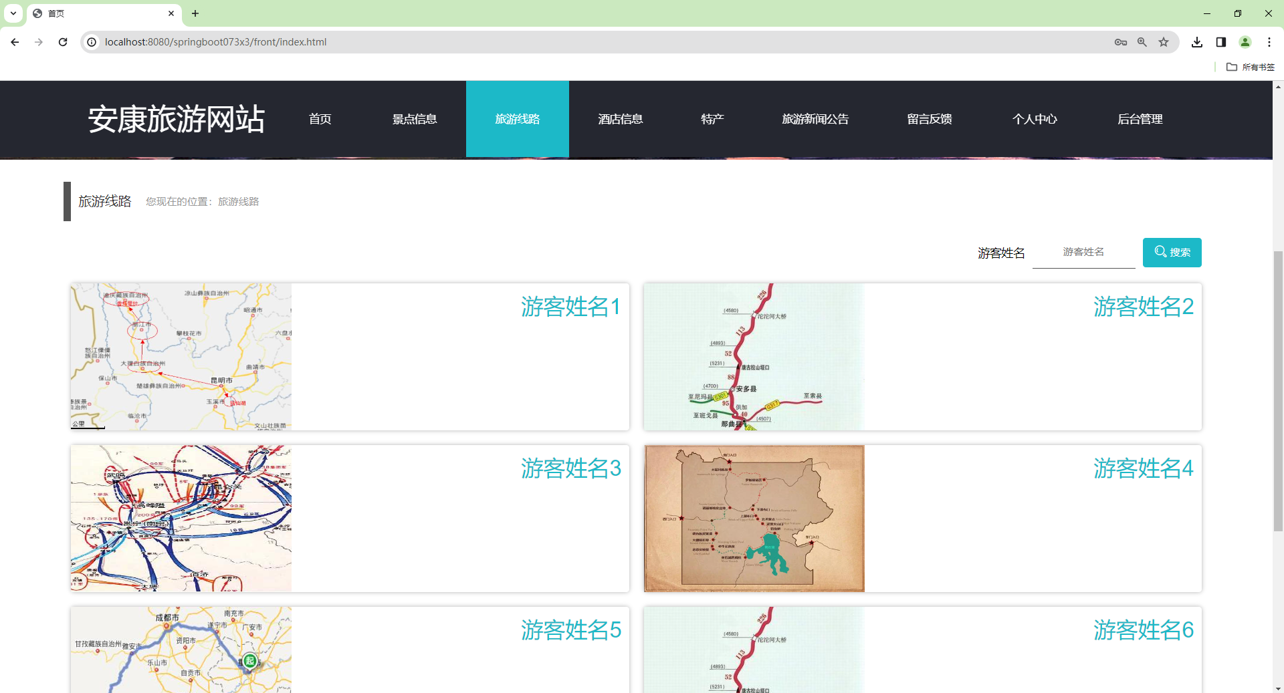Open the Chrome profile avatar
The image size is (1284, 693).
pos(1245,42)
